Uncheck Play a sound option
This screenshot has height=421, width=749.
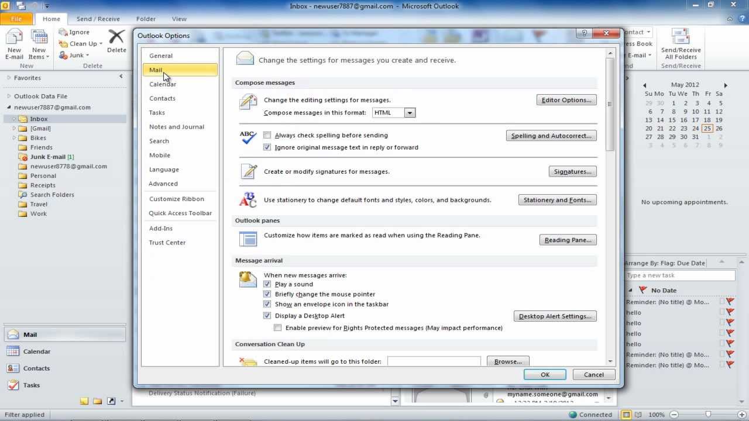tap(267, 284)
